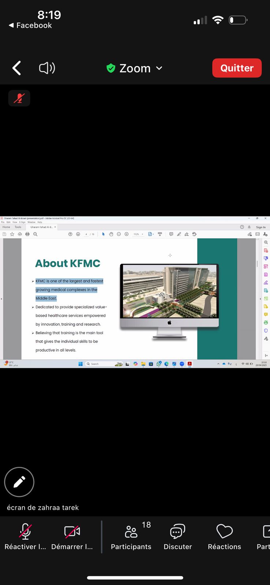270x585 pixels.
Task: Tap the back chevron arrow
Action: [x=17, y=68]
